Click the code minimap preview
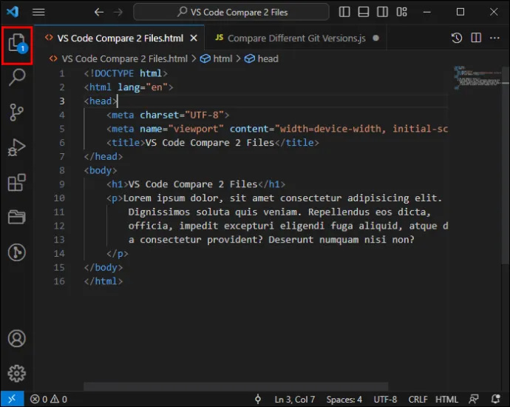This screenshot has height=407, width=510. coord(477,77)
